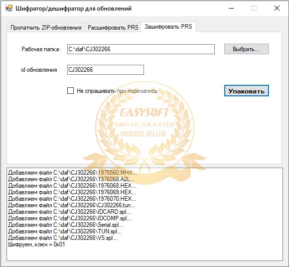Click log line with 1976068.HEX

click(x=72, y=186)
